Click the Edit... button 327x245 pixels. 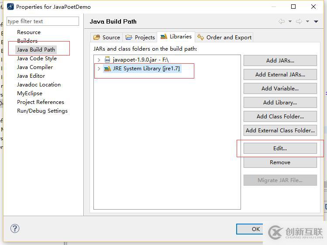(x=280, y=148)
